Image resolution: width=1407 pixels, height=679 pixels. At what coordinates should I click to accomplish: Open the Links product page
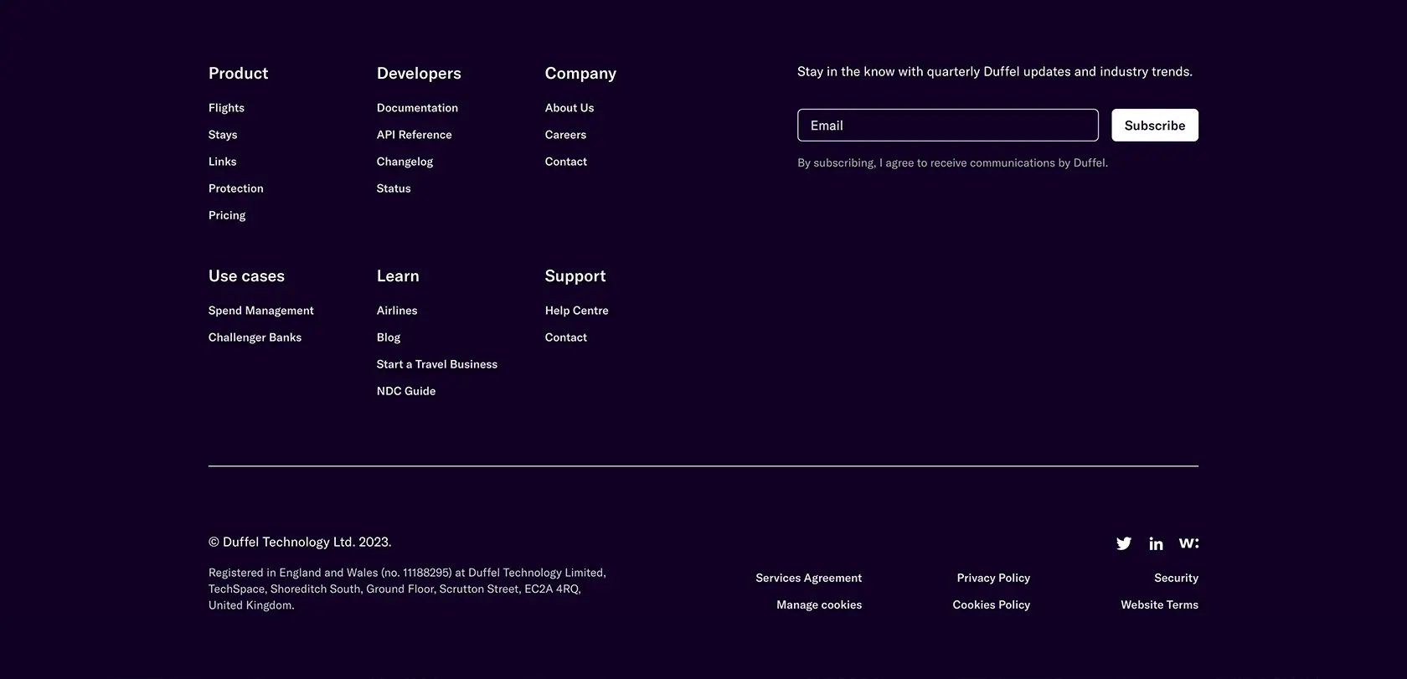click(223, 162)
